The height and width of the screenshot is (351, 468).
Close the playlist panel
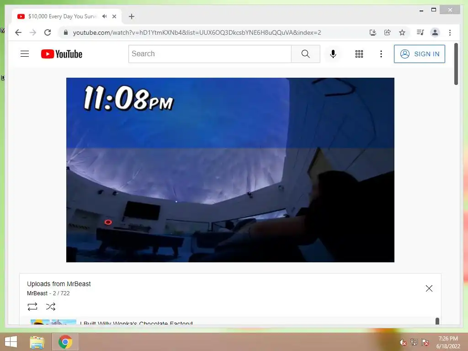point(429,288)
